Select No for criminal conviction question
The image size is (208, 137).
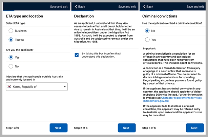tap(147, 31)
